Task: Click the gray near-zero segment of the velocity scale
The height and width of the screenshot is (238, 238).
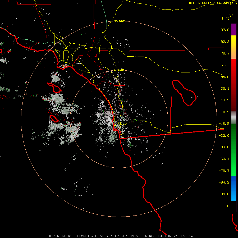Action: coord(234,118)
